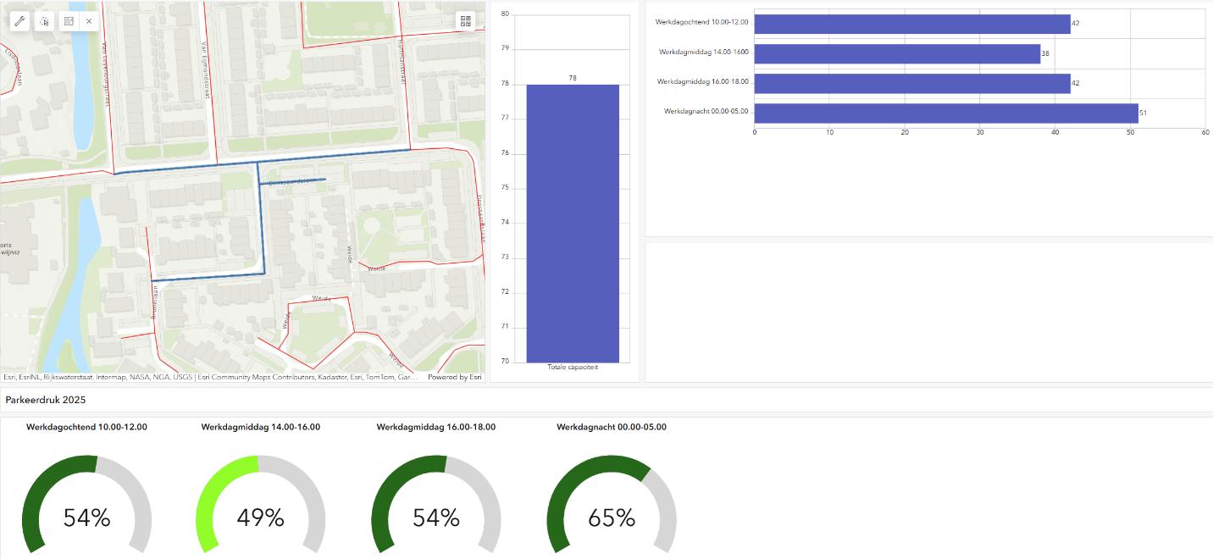Open the map tools wrench icon

(x=19, y=21)
